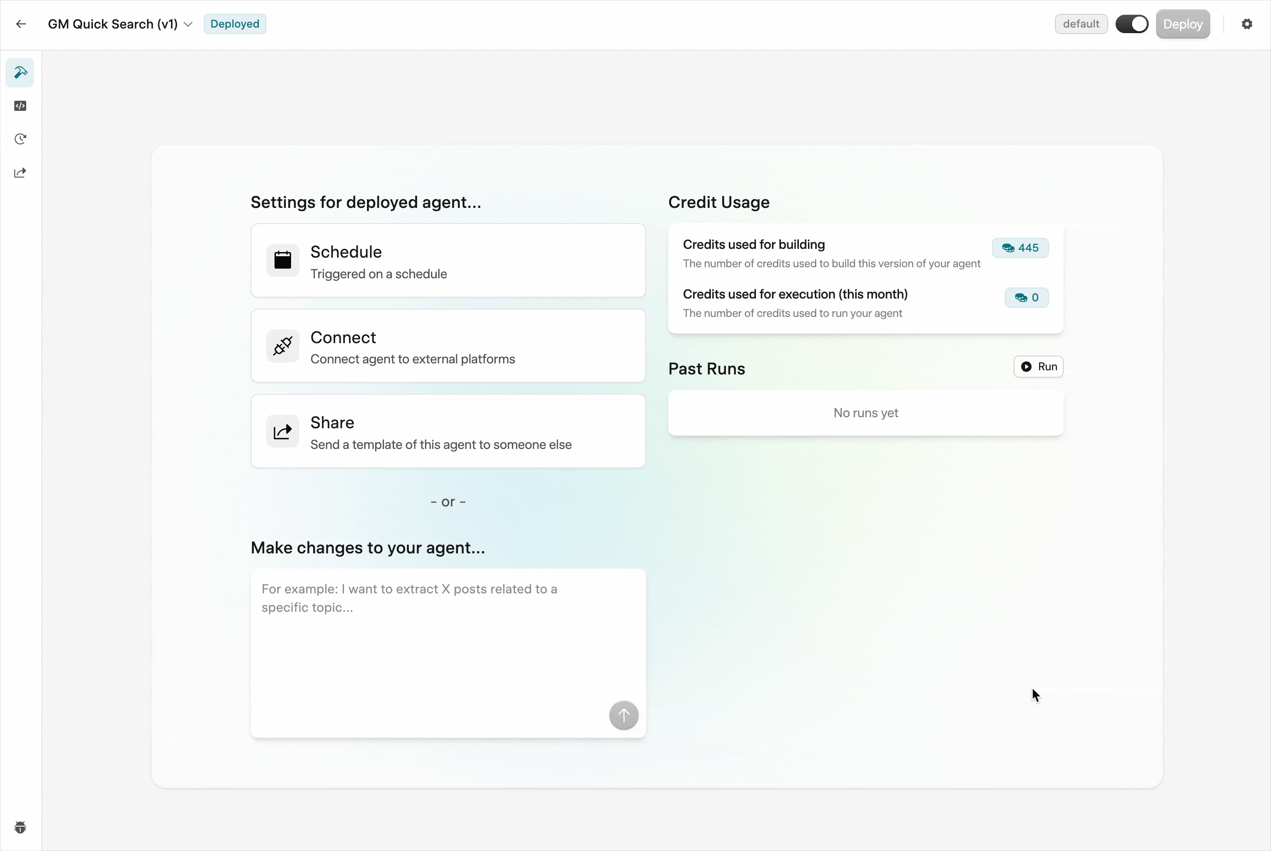Screen dimensions: 1271x851
Task: Start the agent with the Run button
Action: click(x=1038, y=366)
